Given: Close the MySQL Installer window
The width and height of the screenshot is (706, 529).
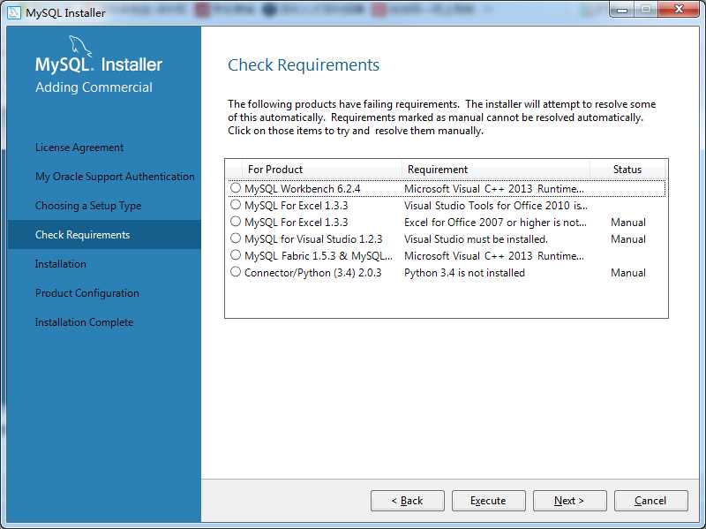Looking at the screenshot, I should click(679, 10).
